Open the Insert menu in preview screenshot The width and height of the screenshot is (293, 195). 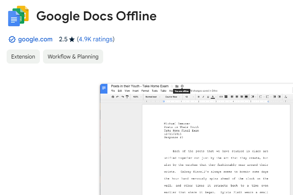click(136, 91)
